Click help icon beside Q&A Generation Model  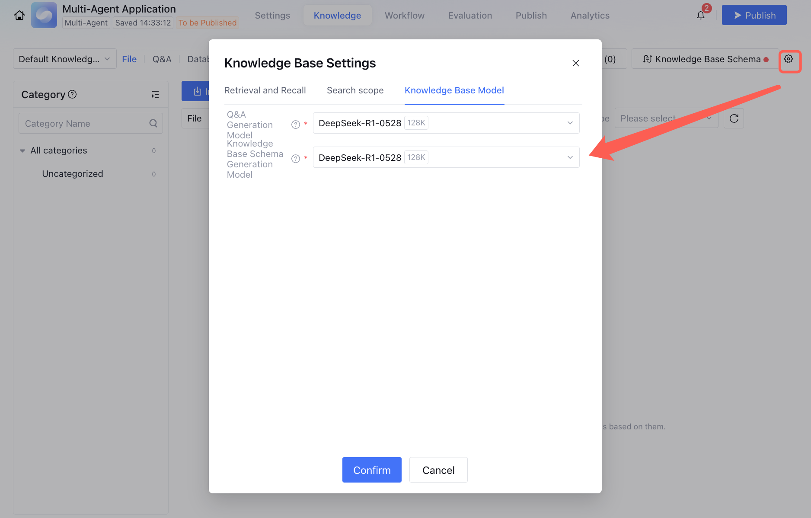pos(296,125)
